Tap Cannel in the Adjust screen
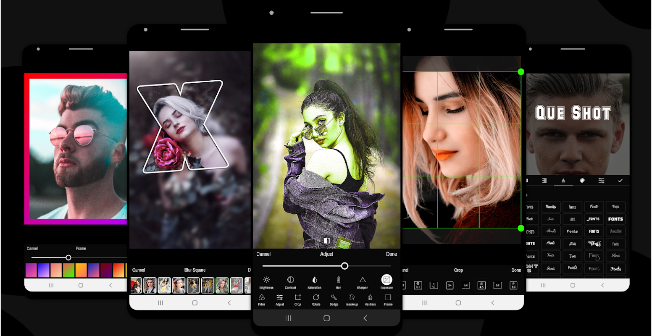The image size is (652, 336). point(263,254)
